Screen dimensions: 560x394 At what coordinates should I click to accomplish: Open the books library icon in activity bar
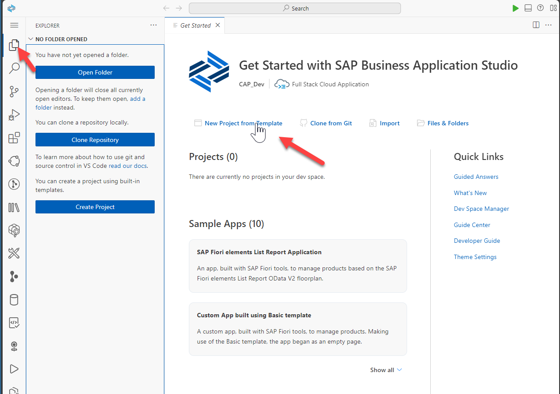coord(14,207)
